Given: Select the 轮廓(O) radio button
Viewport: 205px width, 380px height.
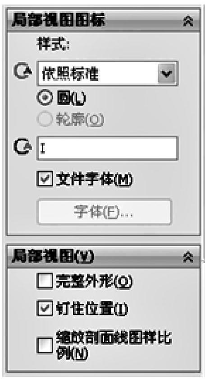Looking at the screenshot, I should [45, 119].
